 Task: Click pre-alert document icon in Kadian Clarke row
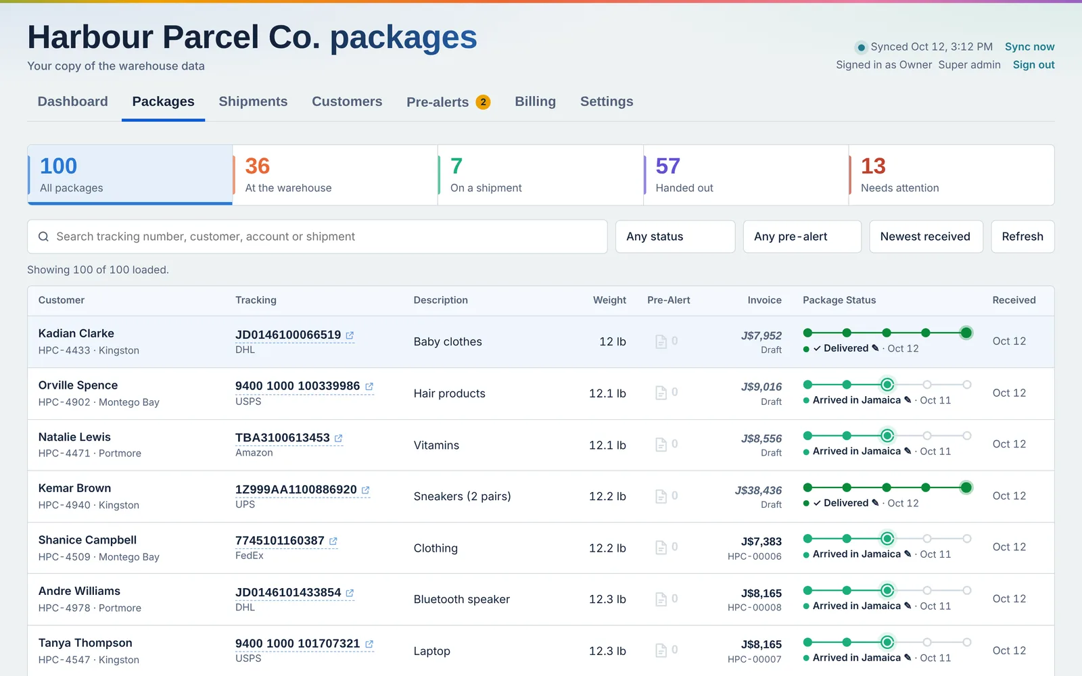click(661, 342)
